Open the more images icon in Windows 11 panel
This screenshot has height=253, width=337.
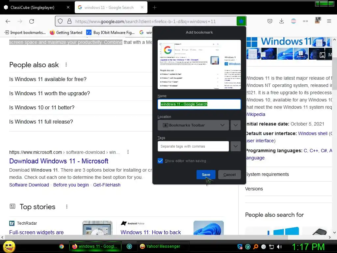click(322, 55)
